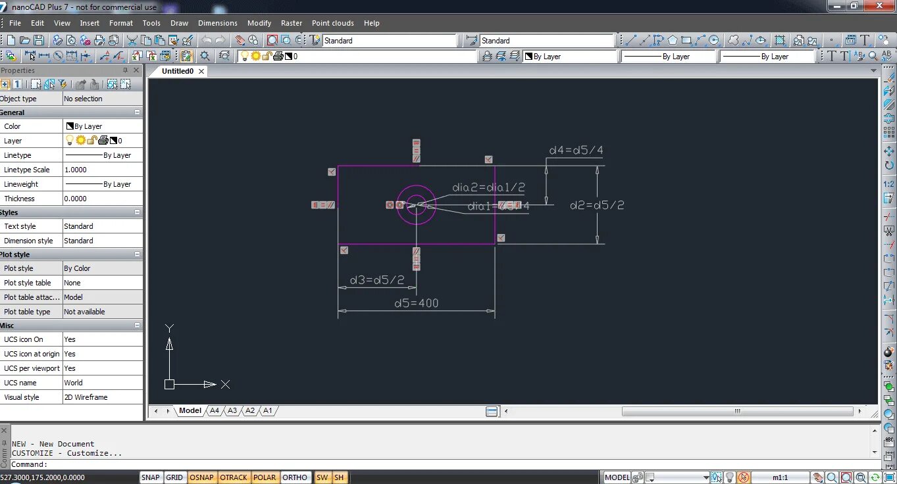Viewport: 897px width, 484px height.
Task: Open the text style Standard dropdown
Action: [x=390, y=40]
